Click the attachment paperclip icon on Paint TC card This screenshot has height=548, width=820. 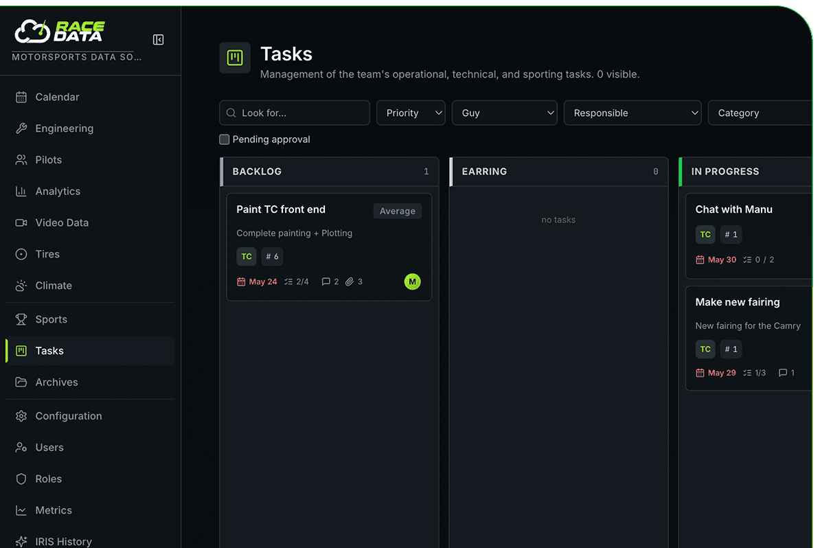[x=350, y=282]
